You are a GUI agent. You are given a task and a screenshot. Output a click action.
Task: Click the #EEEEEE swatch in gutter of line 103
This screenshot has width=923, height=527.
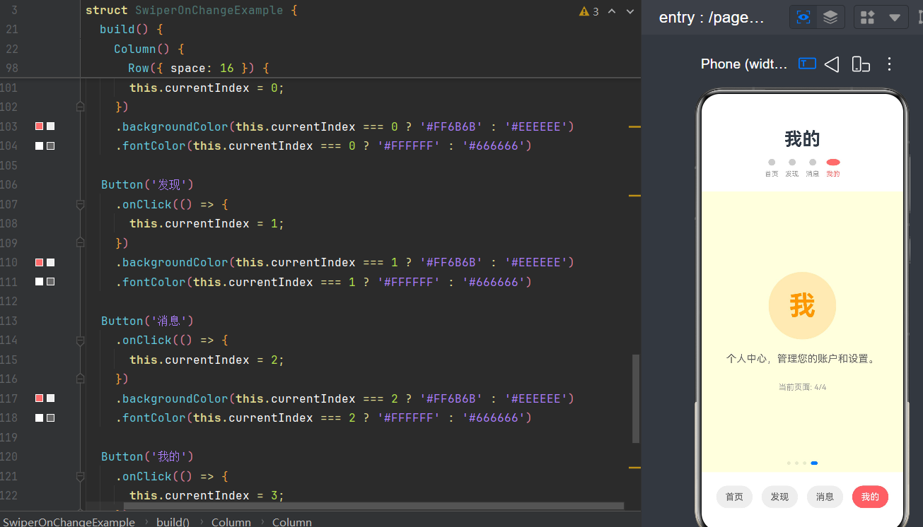click(x=50, y=126)
